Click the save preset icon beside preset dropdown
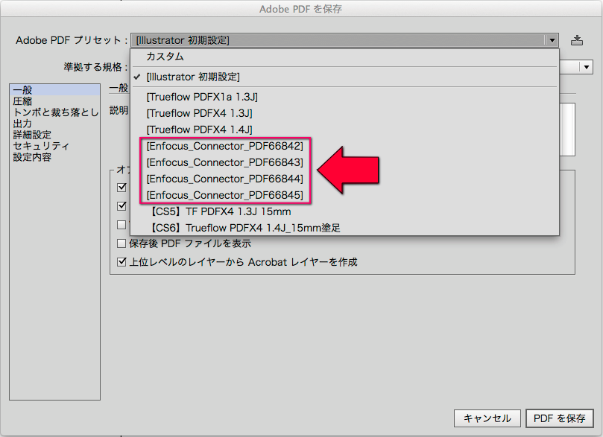The image size is (603, 437). pyautogui.click(x=576, y=40)
